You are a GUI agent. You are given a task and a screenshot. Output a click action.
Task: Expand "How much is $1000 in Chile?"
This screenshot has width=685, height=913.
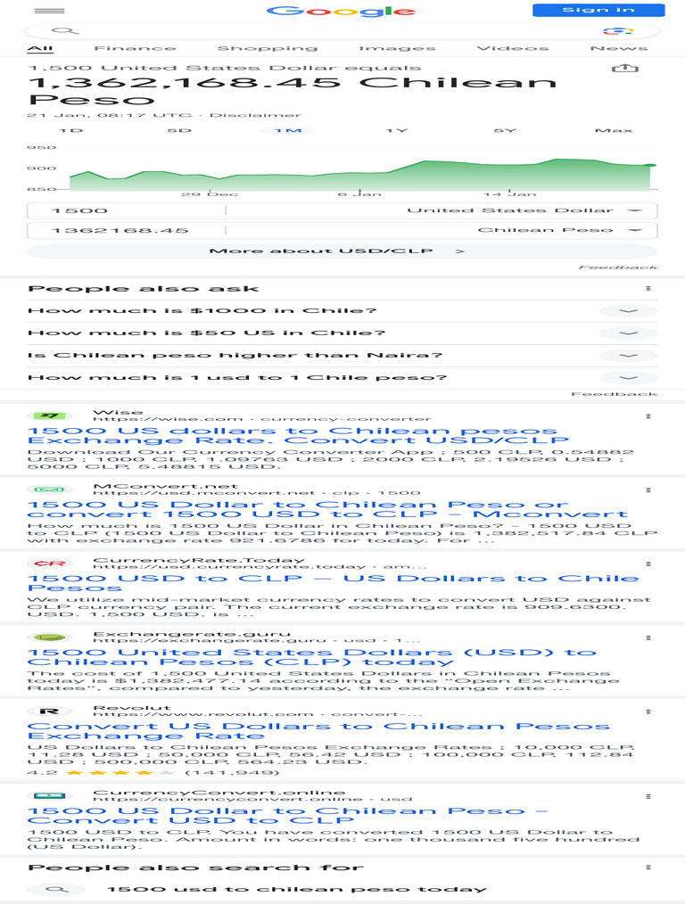342,311
